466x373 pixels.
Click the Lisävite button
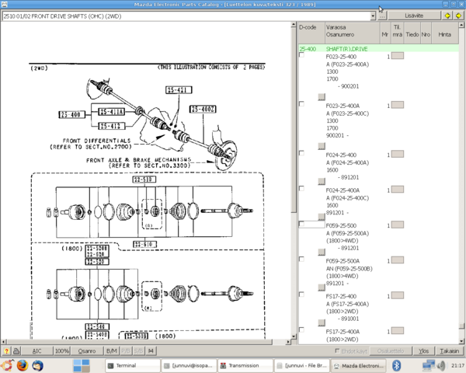(x=414, y=16)
